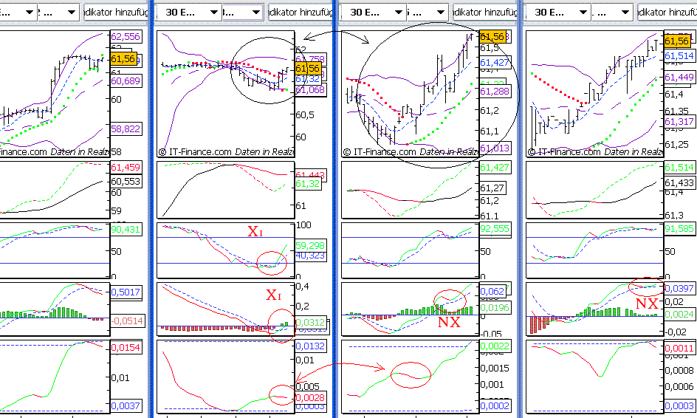
Task: Click the green 0,0312 value label in second chart
Action: point(309,322)
